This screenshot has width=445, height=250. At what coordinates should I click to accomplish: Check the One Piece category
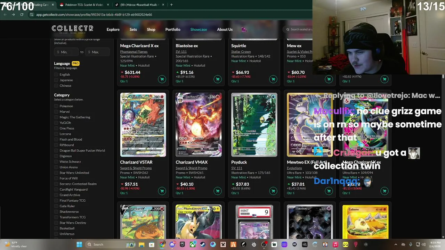point(56,128)
